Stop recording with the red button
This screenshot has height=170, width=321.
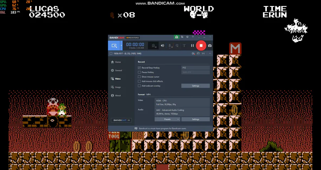[x=201, y=45]
